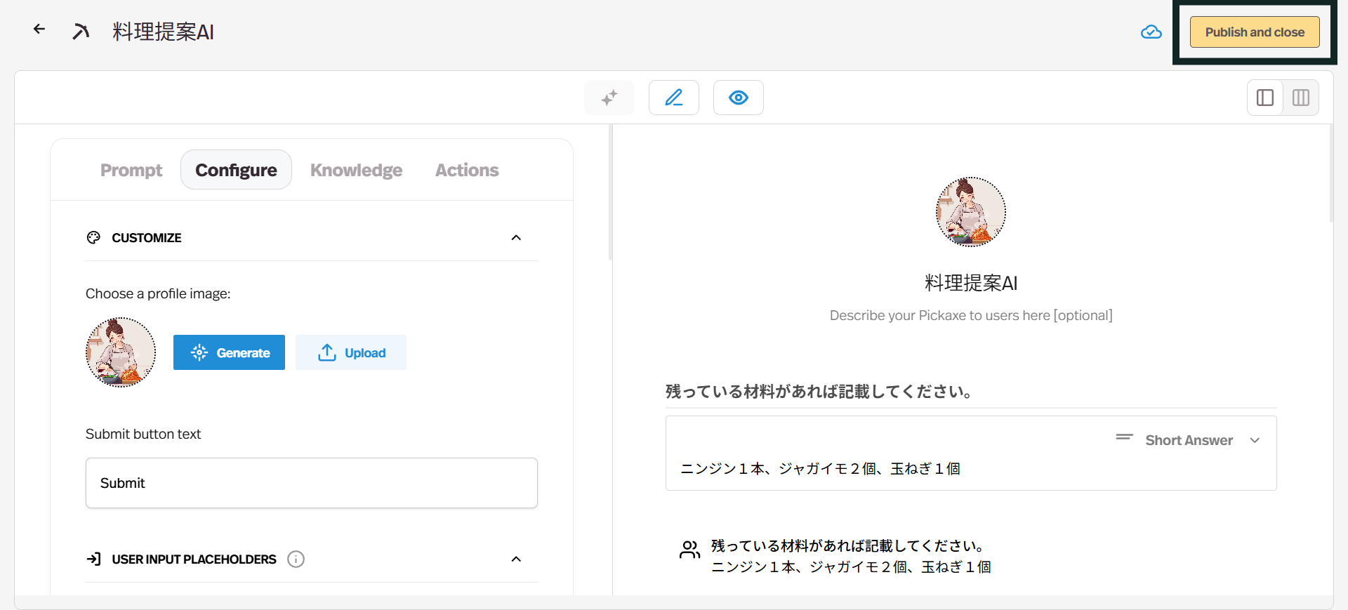
Task: Click the ingredients answer field in preview
Action: coord(971,453)
